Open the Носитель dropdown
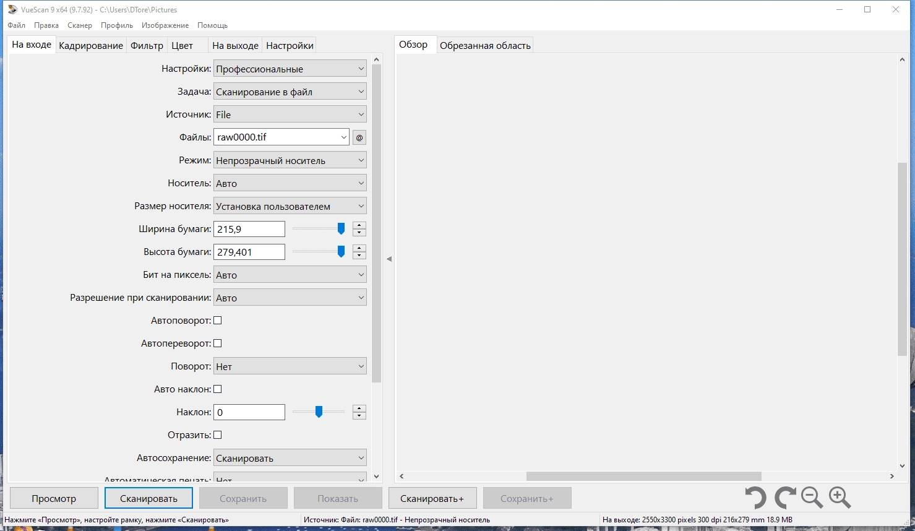 click(x=290, y=183)
